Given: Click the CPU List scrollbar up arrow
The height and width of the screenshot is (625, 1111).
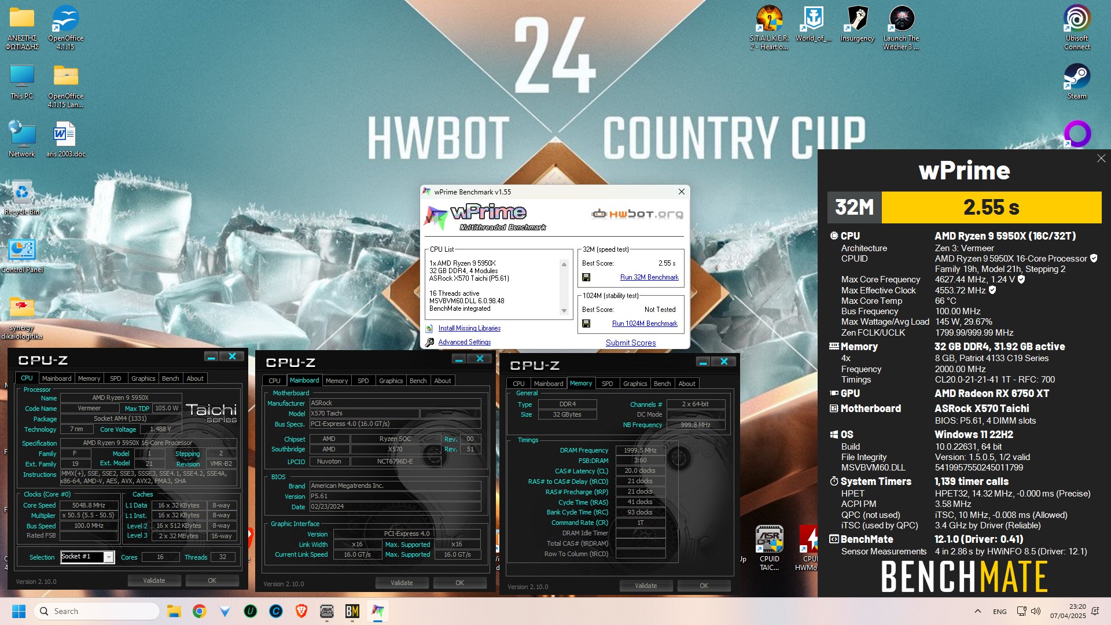Looking at the screenshot, I should (x=564, y=264).
